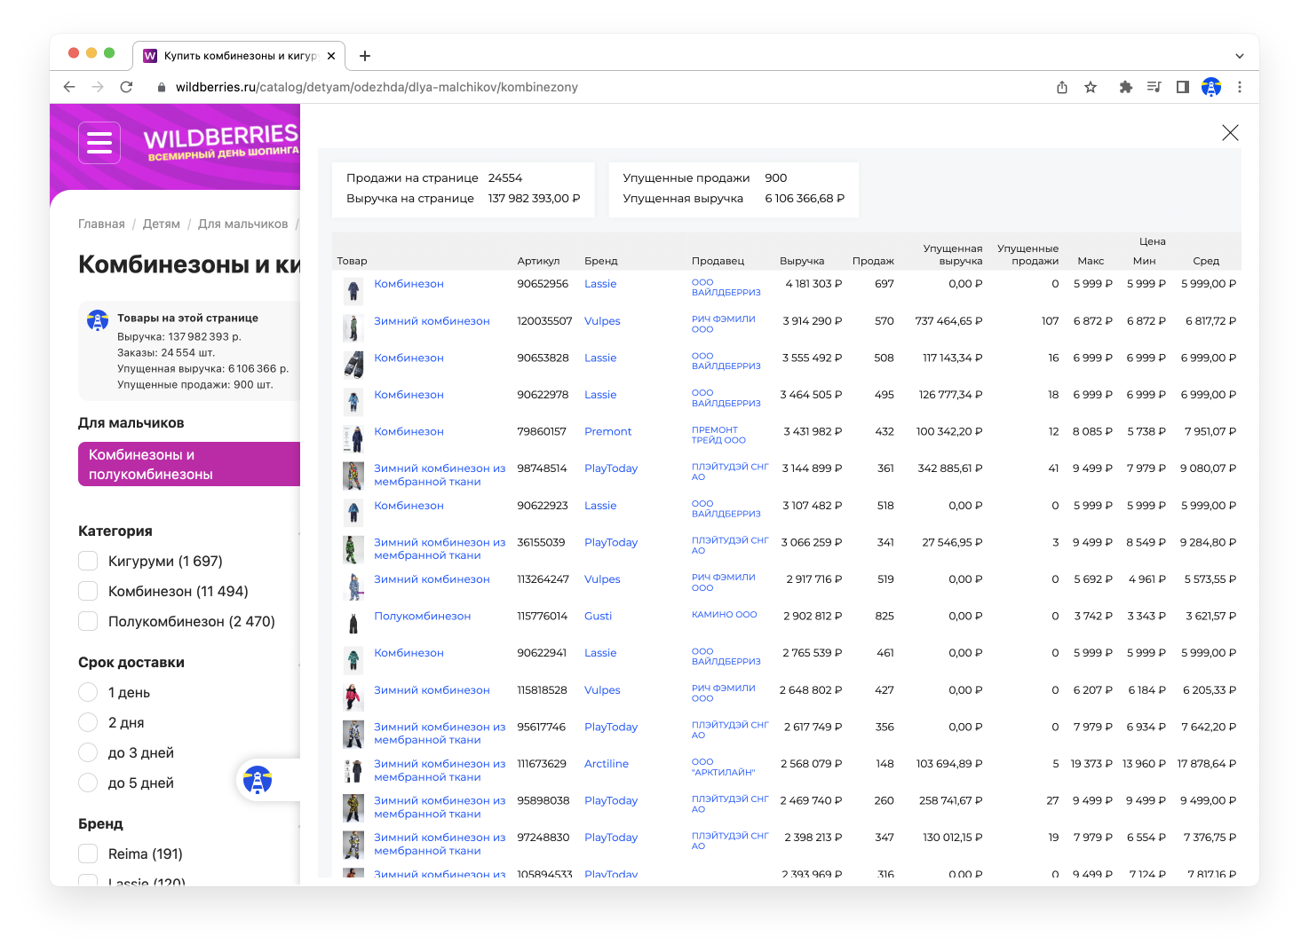Sort table by Бренд column
The height and width of the screenshot is (952, 1309).
(601, 261)
